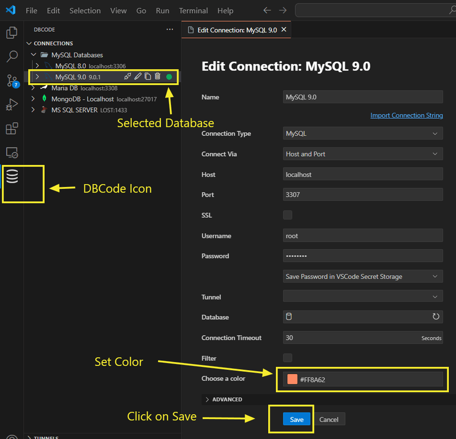456x439 pixels.
Task: Open Source Control view with 7 changes
Action: coord(12,80)
